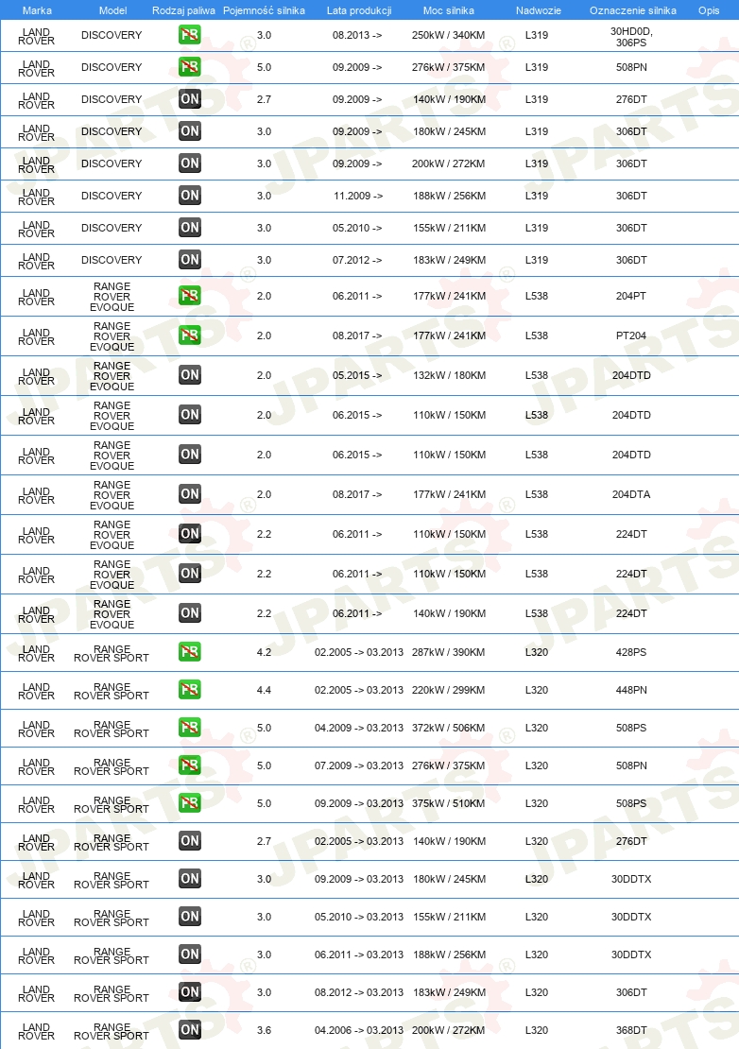This screenshot has height=1049, width=739.
Task: Click engine code 368DT
Action: pos(631,1030)
